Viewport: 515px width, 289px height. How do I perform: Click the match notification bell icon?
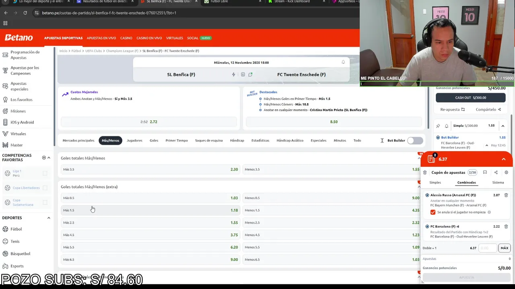(x=343, y=62)
